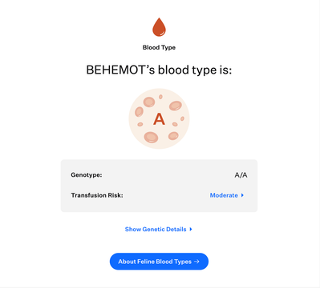Click the leftmost blood cell beside letter A
320x288 pixels.
(139, 112)
